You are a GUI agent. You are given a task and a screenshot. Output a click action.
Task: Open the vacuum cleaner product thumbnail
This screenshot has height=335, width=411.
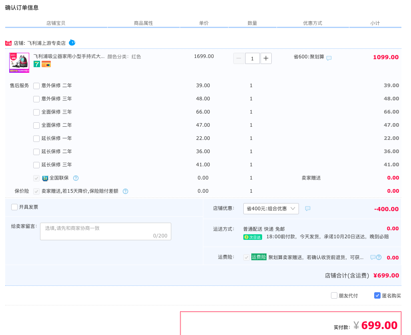[19, 63]
